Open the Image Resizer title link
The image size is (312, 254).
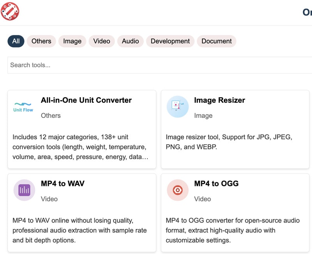point(220,100)
